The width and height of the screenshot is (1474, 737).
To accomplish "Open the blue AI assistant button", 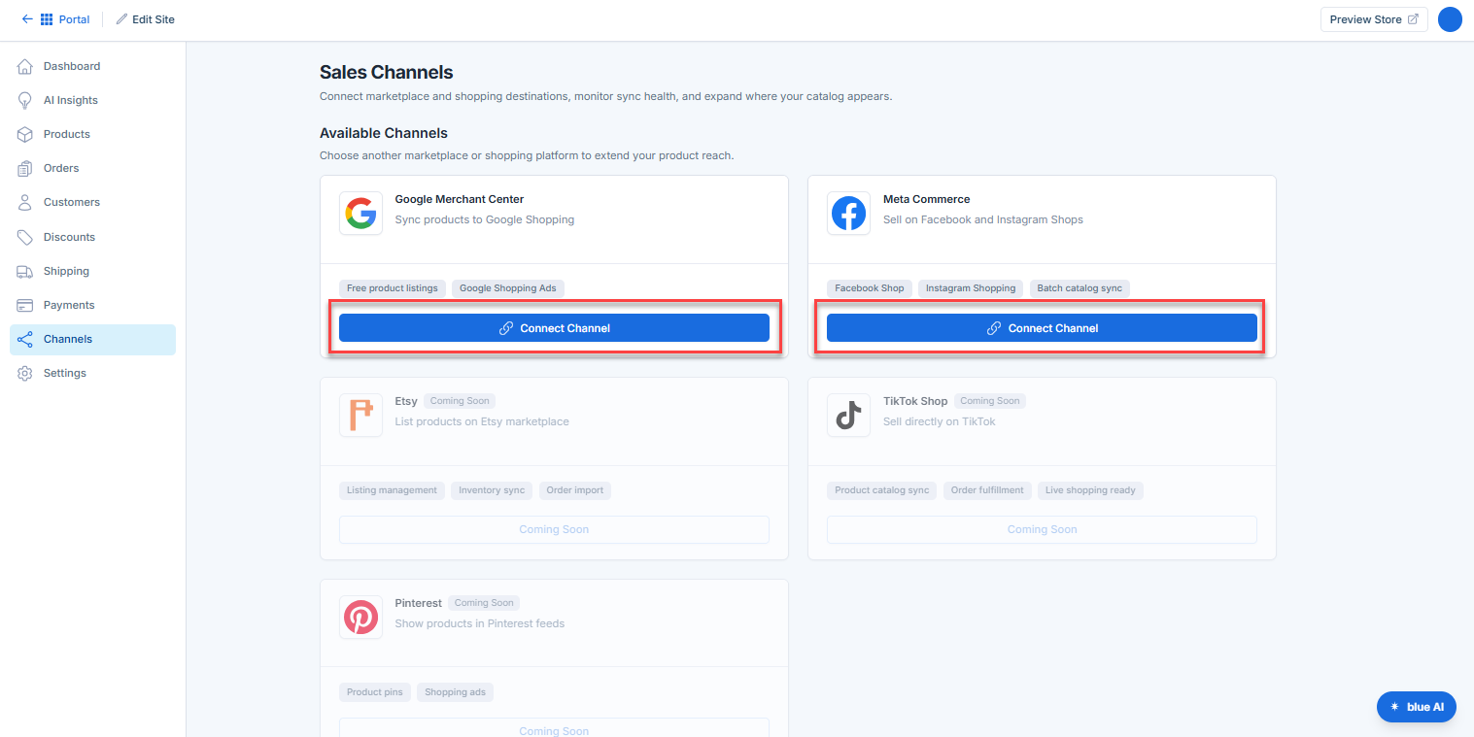I will tap(1417, 707).
